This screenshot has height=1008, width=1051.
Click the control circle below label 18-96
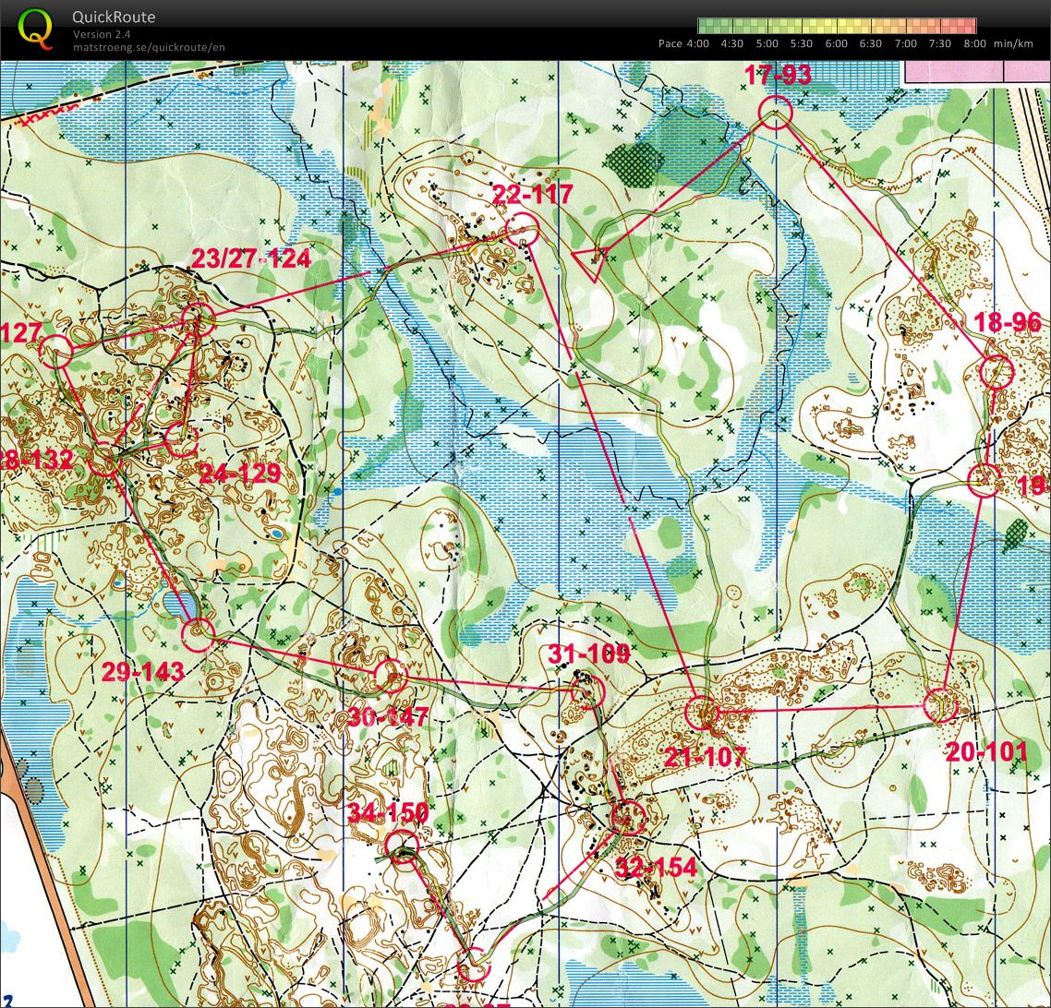996,372
